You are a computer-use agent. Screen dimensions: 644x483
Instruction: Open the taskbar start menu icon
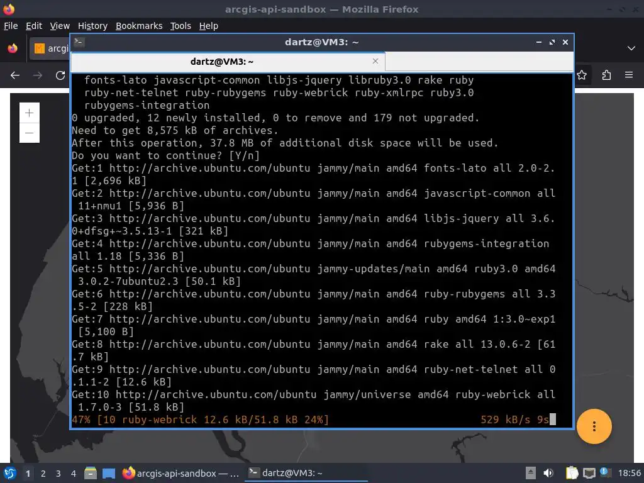point(9,473)
